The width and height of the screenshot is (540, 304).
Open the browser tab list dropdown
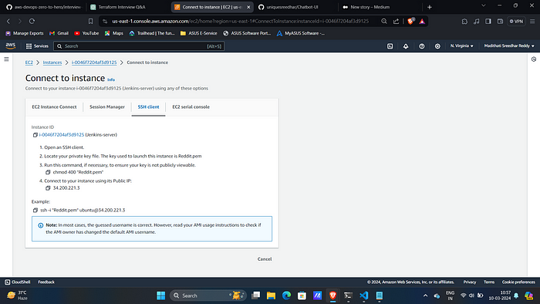coord(484,6)
